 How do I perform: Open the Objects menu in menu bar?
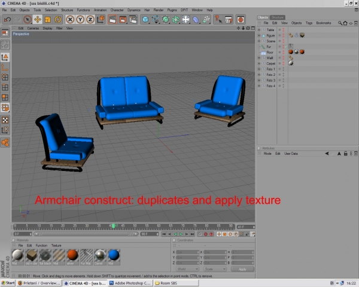coord(25,10)
